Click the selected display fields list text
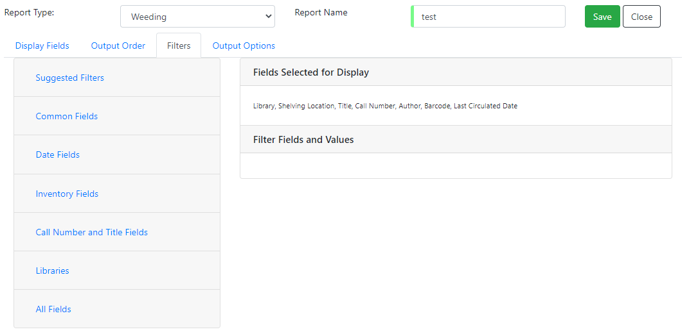This screenshot has height=334, width=689. (x=386, y=106)
